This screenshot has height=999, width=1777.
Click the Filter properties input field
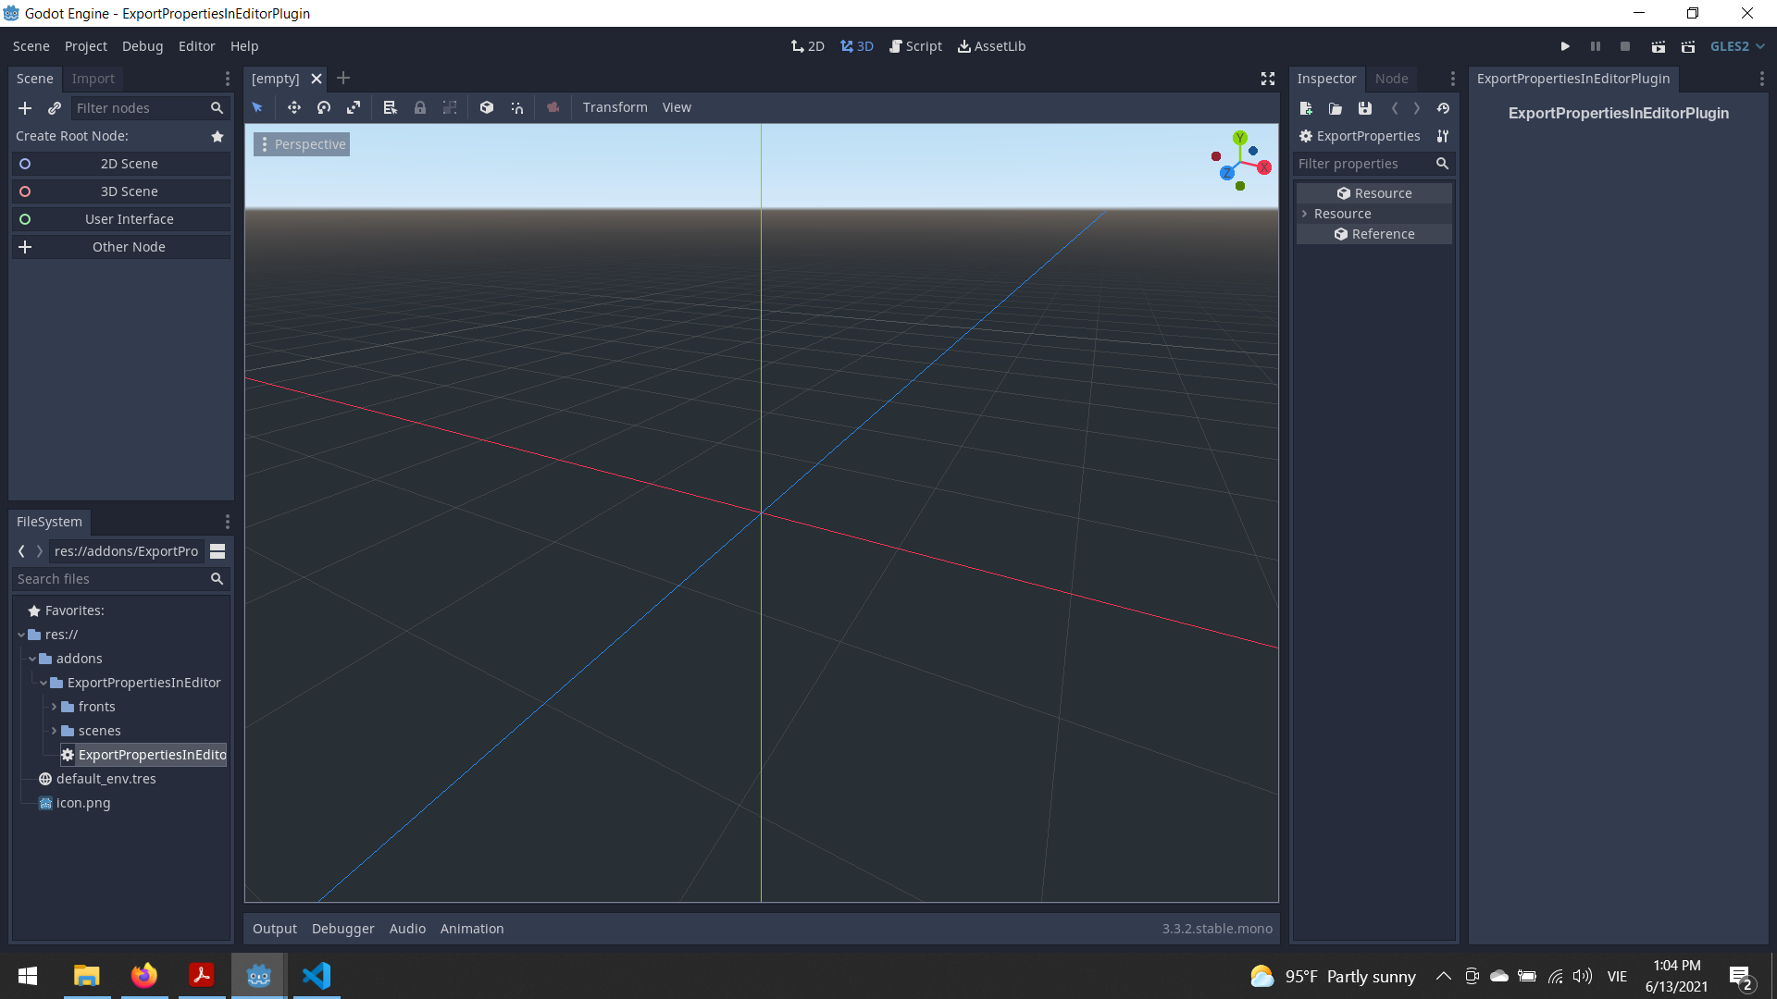click(1362, 164)
